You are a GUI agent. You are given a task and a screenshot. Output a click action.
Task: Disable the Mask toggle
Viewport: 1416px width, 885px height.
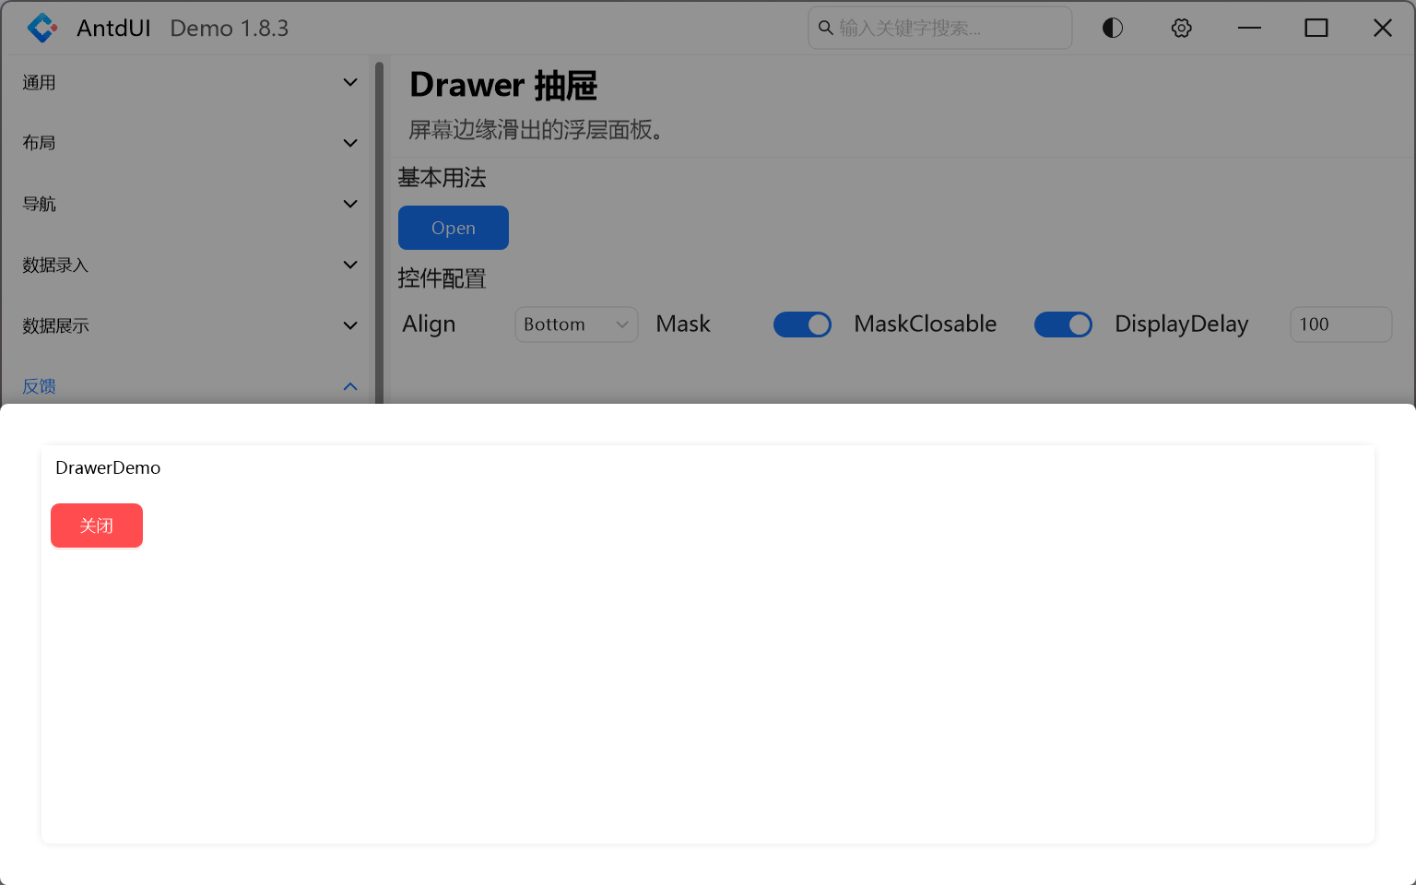(802, 324)
